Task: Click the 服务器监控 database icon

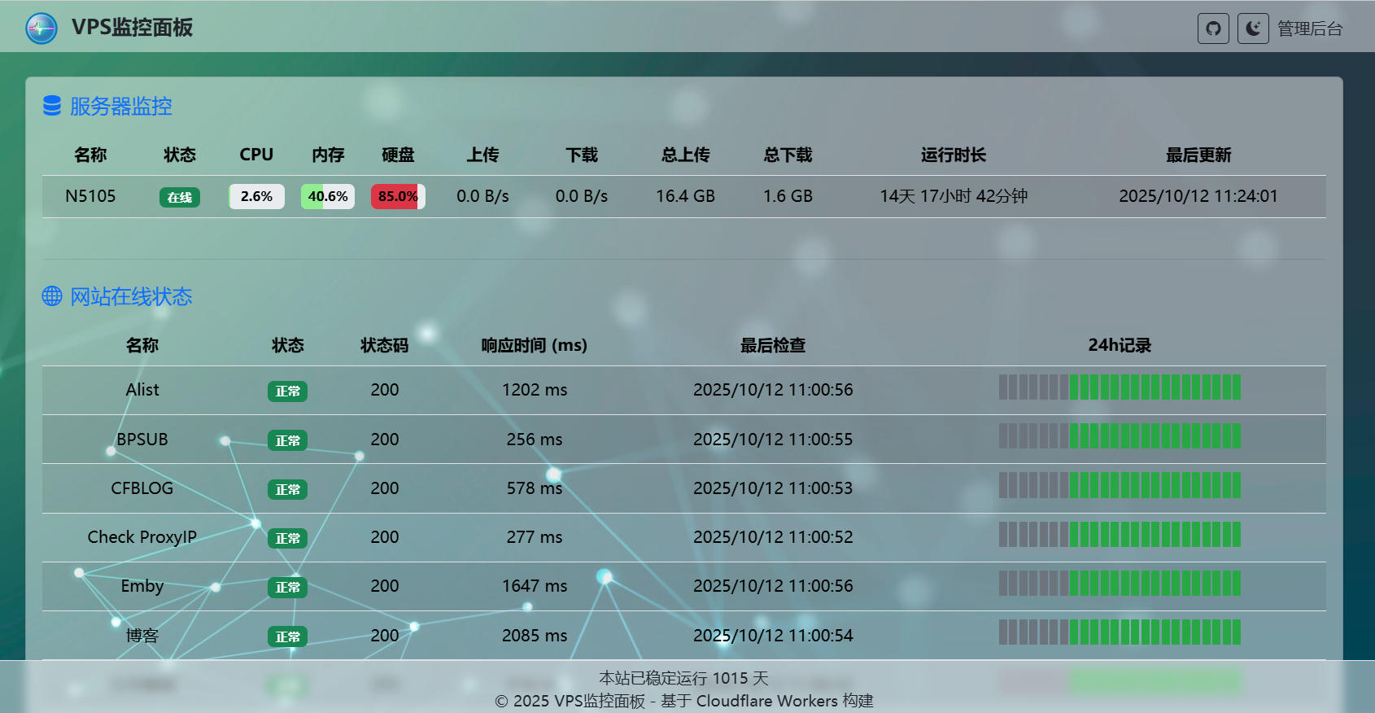Action: pos(52,106)
